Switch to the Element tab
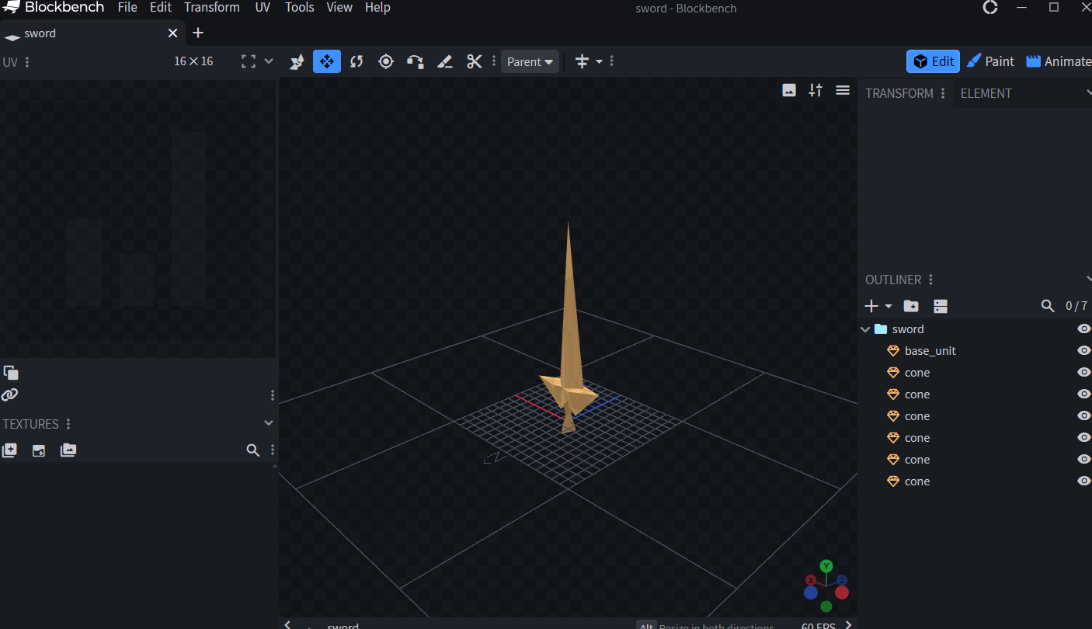The width and height of the screenshot is (1092, 629). 986,93
